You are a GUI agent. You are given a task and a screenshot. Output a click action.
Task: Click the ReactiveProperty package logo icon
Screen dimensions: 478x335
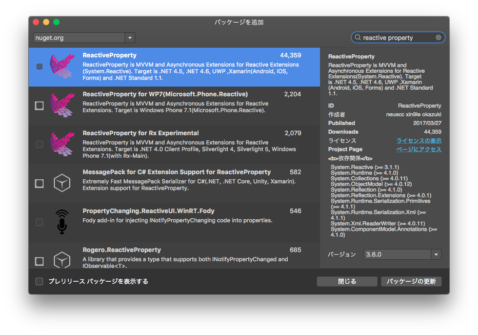click(62, 67)
